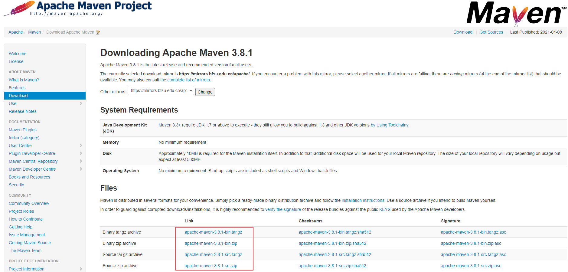Open apache-maven-3.8.1-src.tar.gz.sha512 checksum
The height and width of the screenshot is (272, 568).
(x=335, y=254)
